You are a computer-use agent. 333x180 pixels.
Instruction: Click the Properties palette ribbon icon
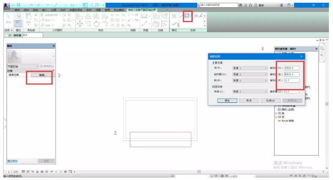tap(18, 23)
